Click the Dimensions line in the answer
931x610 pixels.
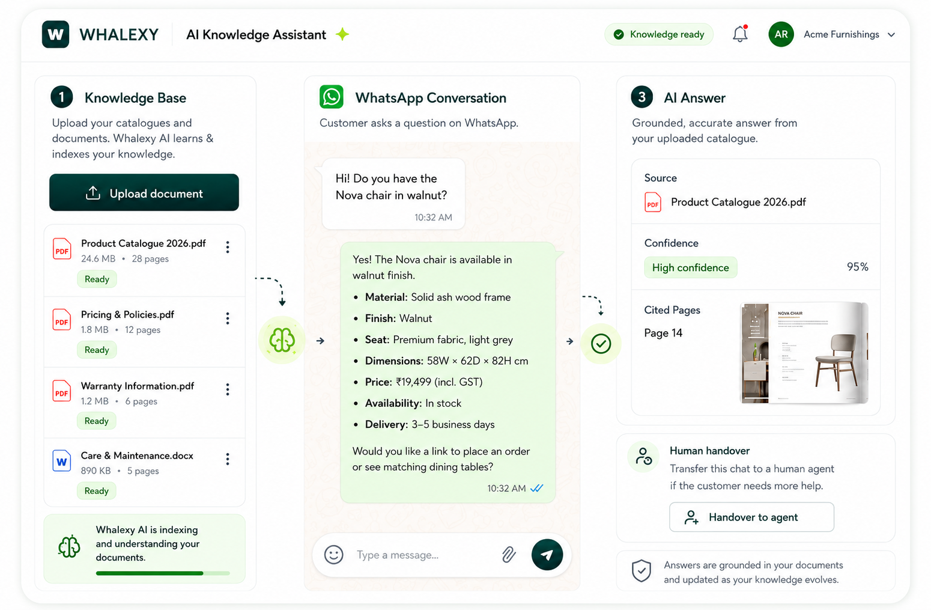coord(446,361)
